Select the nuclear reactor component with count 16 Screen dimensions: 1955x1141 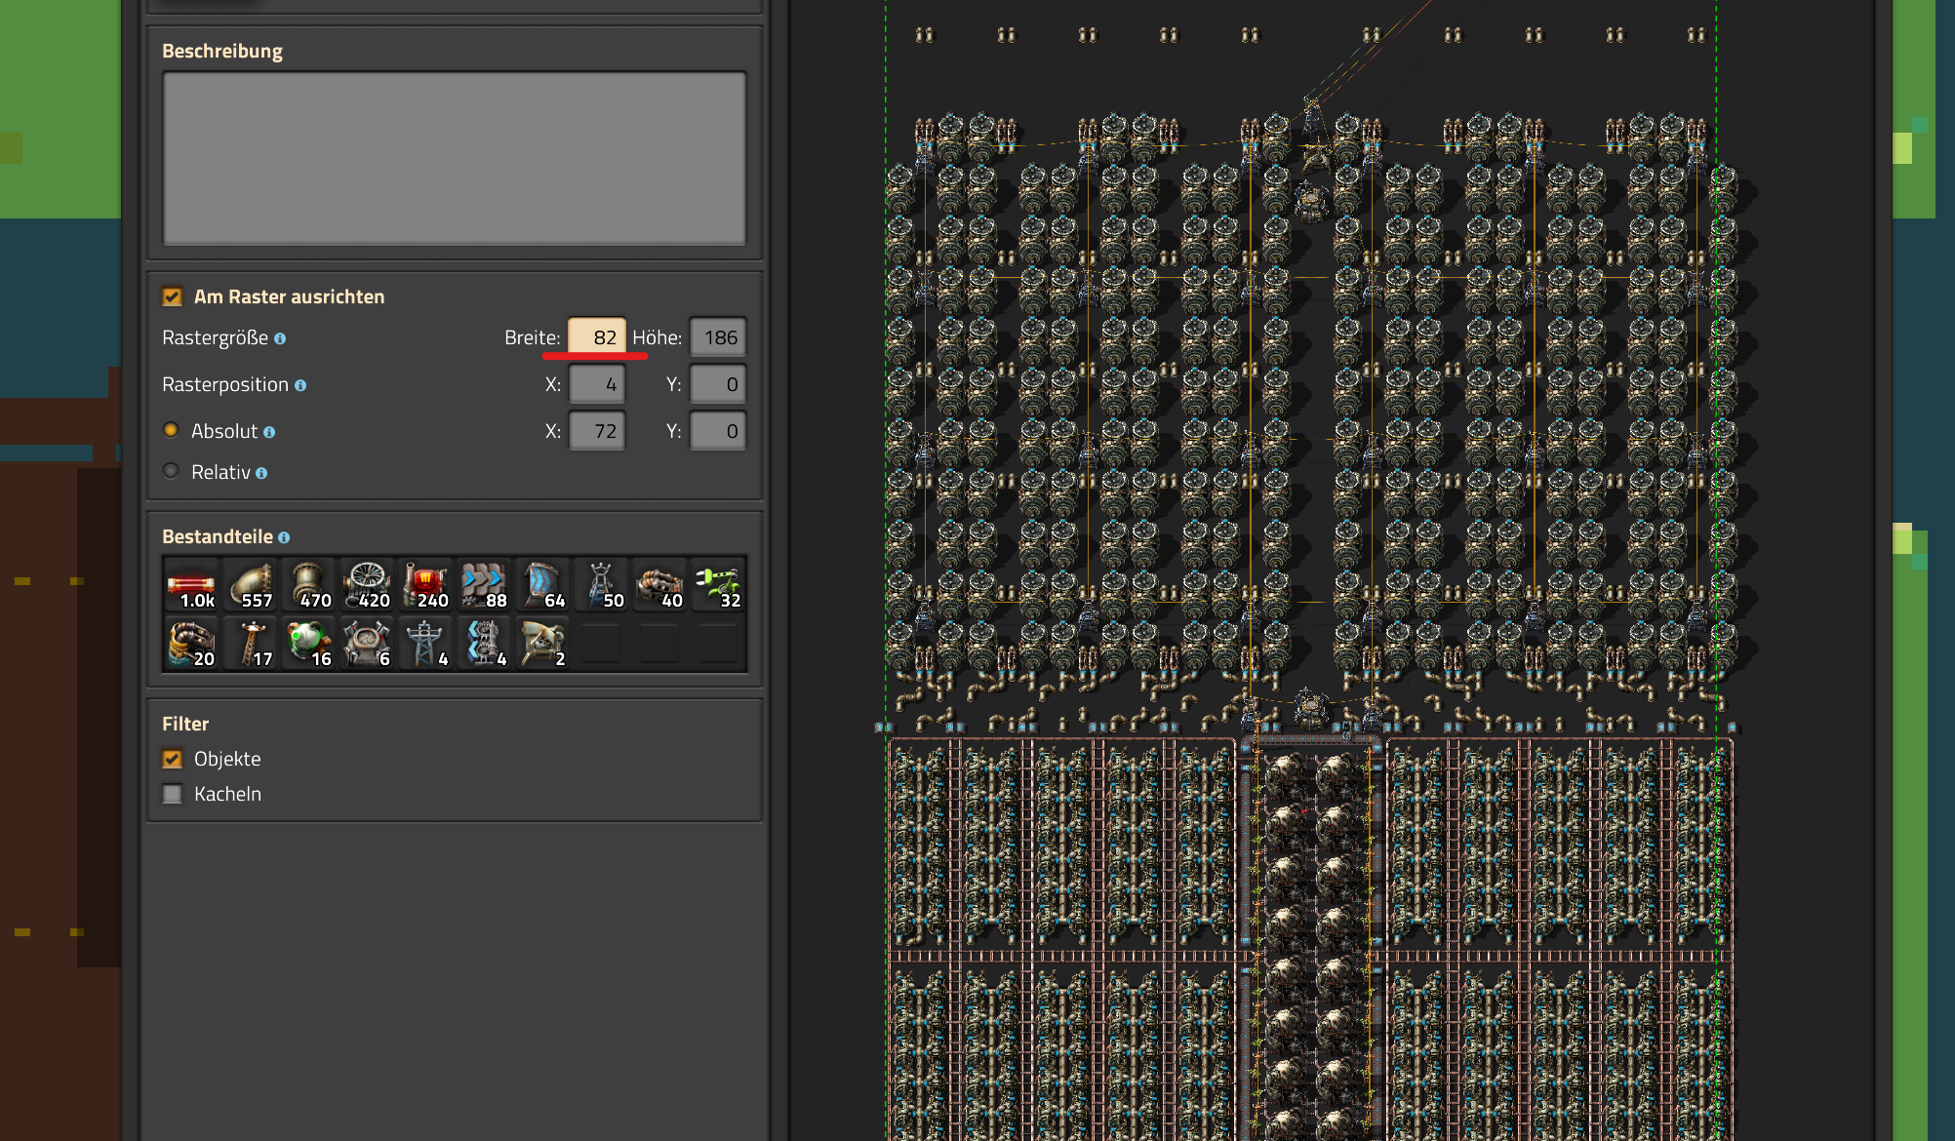point(308,644)
